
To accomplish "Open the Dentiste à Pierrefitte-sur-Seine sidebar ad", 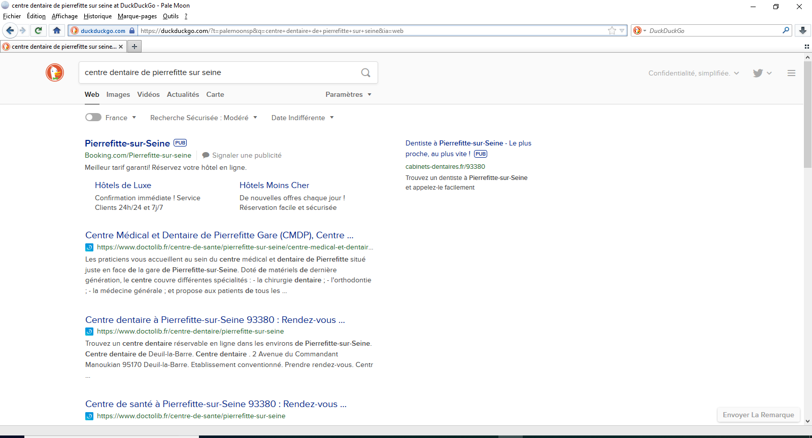I will 468,149.
